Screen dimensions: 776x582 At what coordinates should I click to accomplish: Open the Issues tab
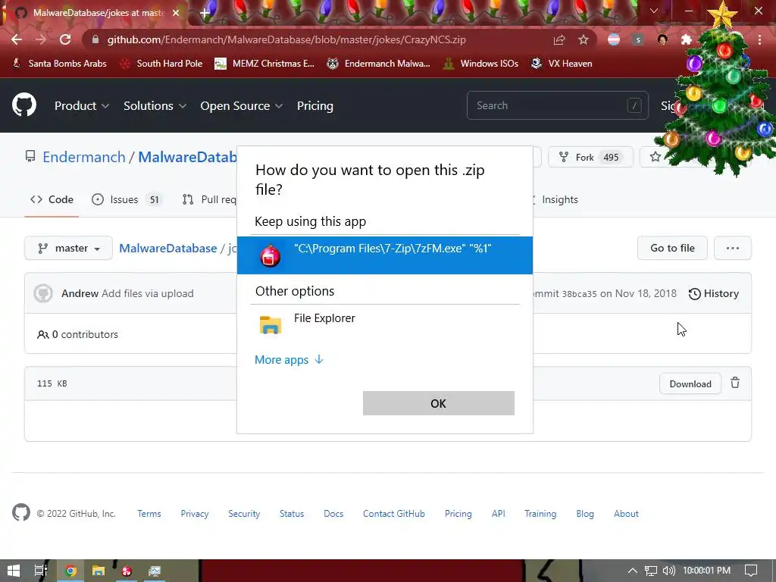click(127, 199)
